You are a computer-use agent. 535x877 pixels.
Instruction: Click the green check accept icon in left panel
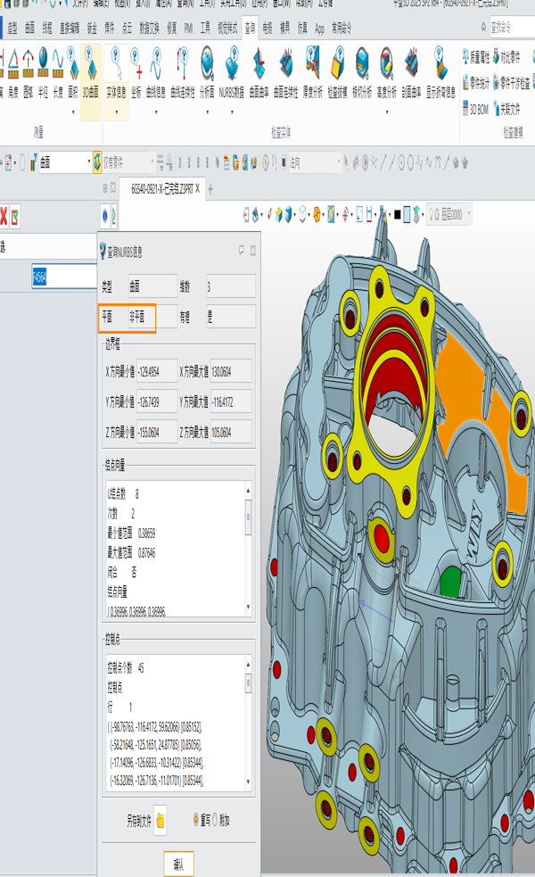tap(15, 217)
